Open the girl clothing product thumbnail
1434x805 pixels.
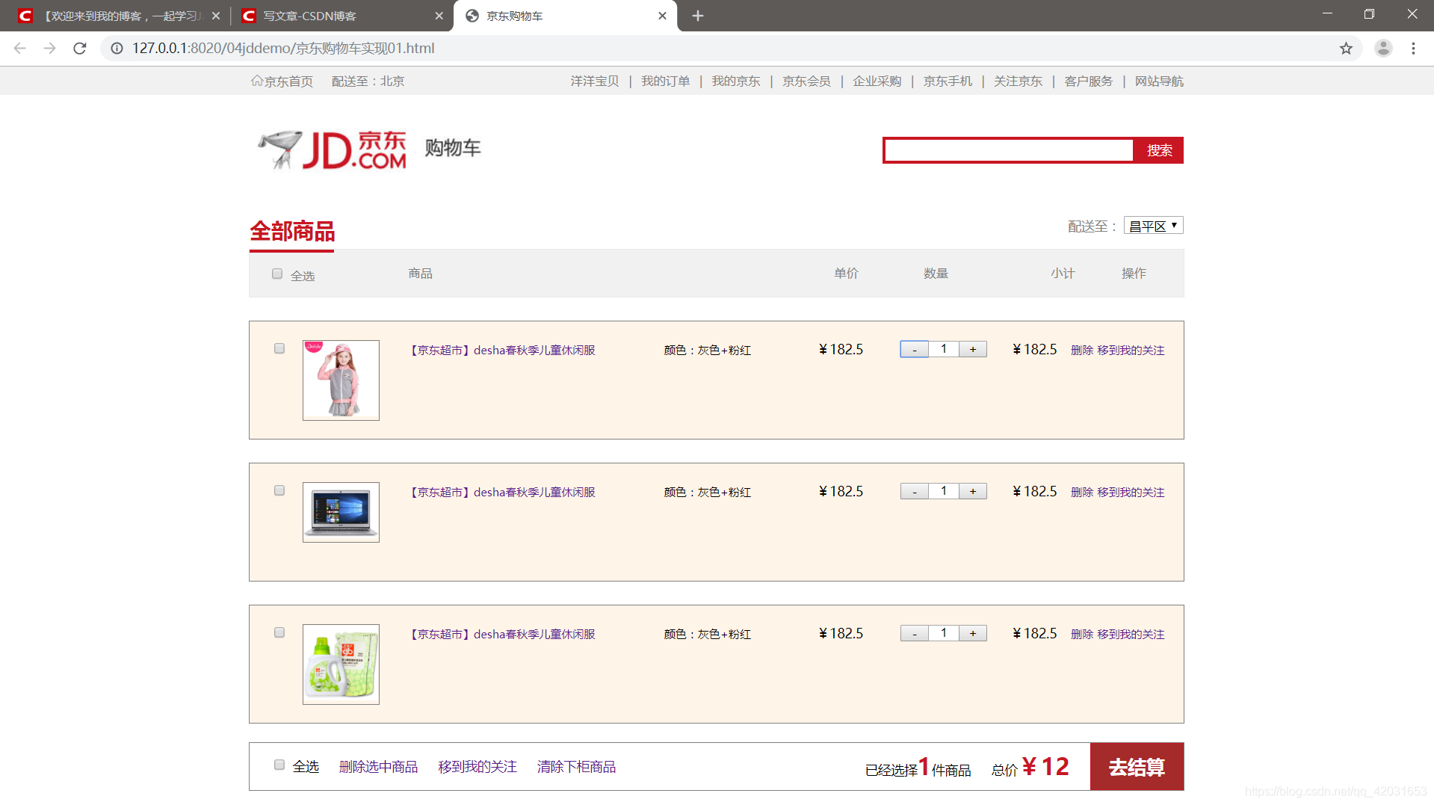341,380
